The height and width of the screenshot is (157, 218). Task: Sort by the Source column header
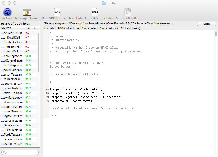point(12,28)
